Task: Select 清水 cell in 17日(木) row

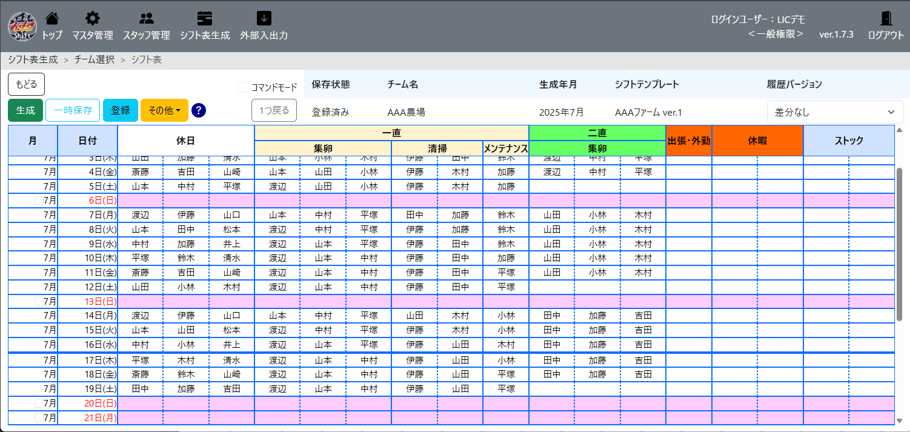Action: coord(231,360)
